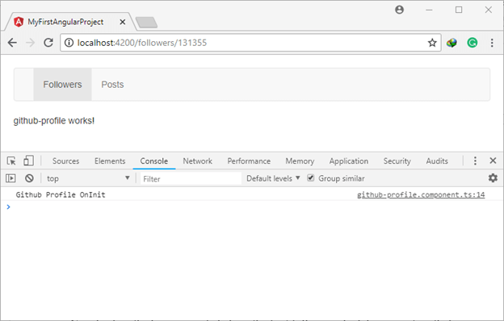Activate the DevTools inspect element tool
The width and height of the screenshot is (504, 321).
[x=11, y=160]
